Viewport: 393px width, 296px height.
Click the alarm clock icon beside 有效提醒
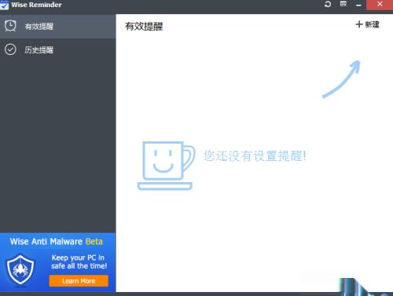click(10, 26)
